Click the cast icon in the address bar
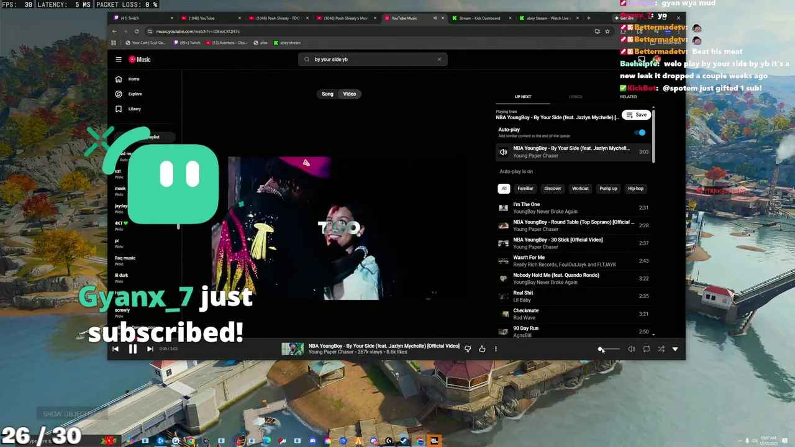Image resolution: width=795 pixels, height=447 pixels. click(597, 31)
